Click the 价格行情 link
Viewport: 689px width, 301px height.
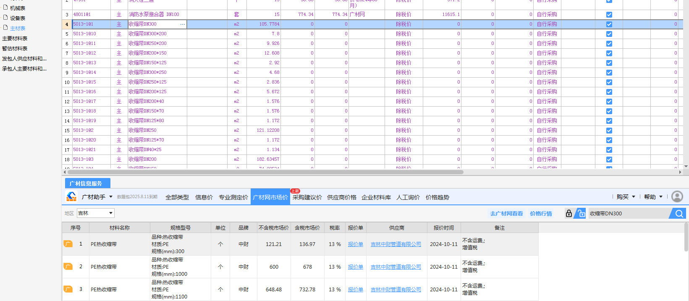[x=541, y=214]
